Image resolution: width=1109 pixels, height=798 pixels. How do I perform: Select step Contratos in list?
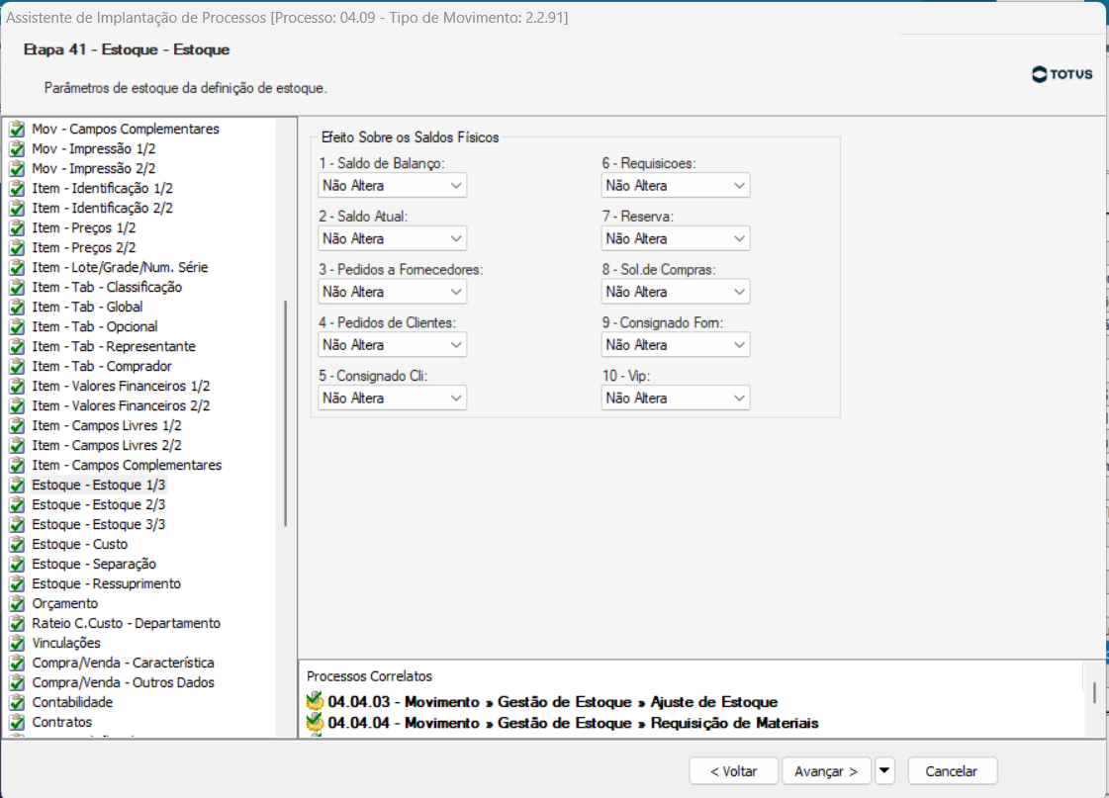pos(61,723)
